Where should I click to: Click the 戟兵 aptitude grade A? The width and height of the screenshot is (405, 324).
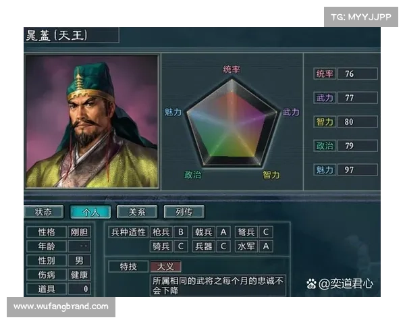[223, 232]
